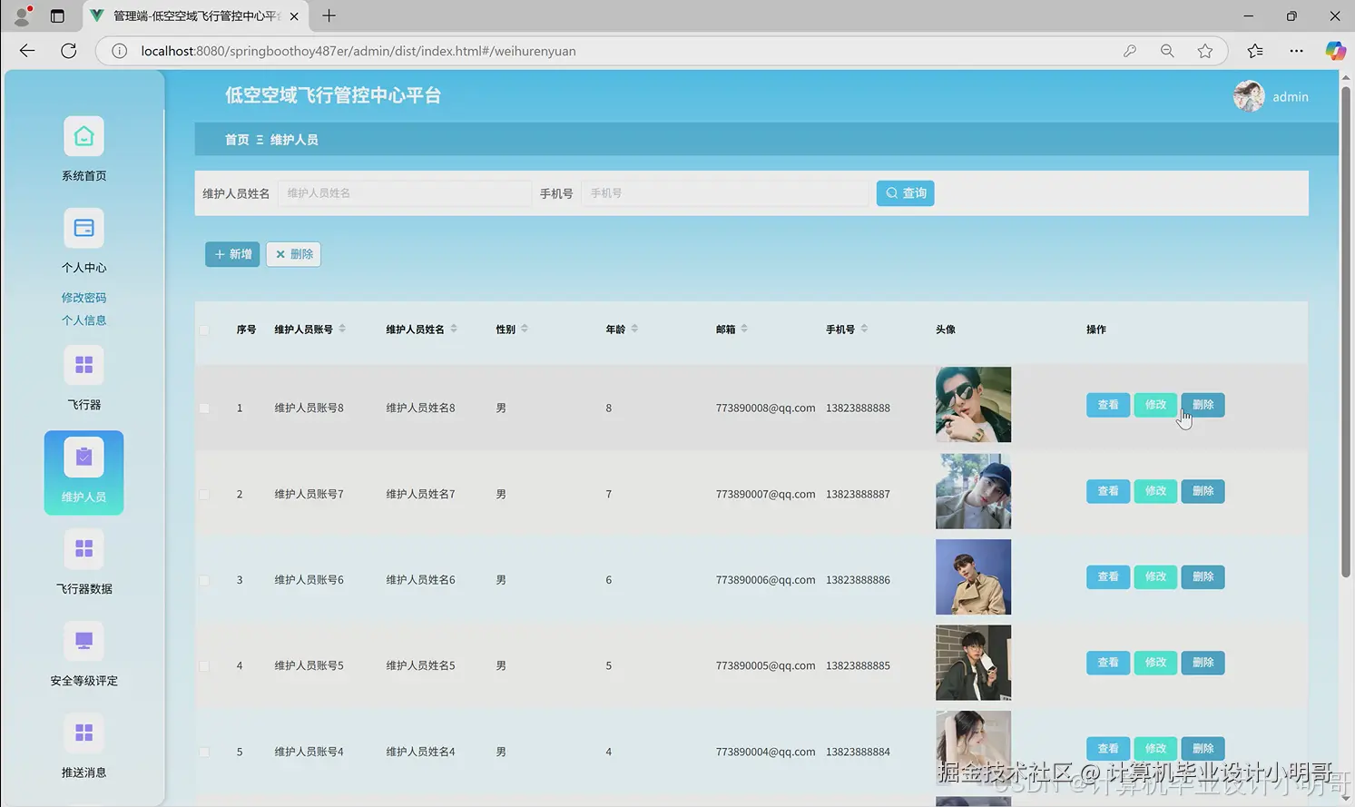Sort by the 手机号 column arrows
This screenshot has width=1355, height=807.
coord(864,329)
